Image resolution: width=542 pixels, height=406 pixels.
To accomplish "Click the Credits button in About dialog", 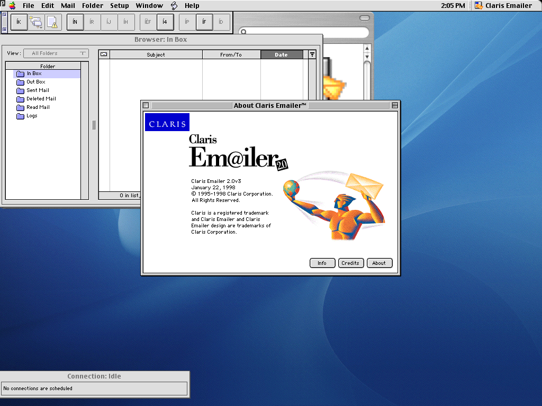I will click(x=350, y=263).
